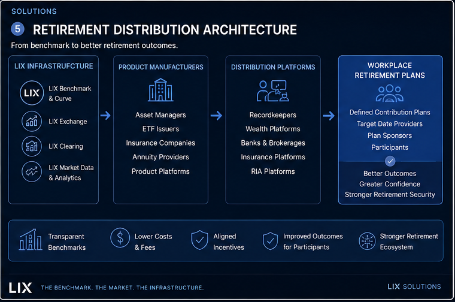
Task: Click ETF Issuers
Action: click(160, 129)
